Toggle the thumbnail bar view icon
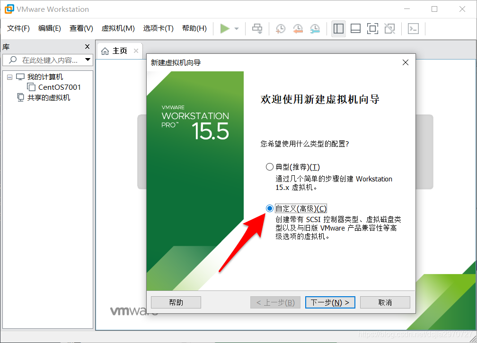This screenshot has width=477, height=343. click(356, 28)
